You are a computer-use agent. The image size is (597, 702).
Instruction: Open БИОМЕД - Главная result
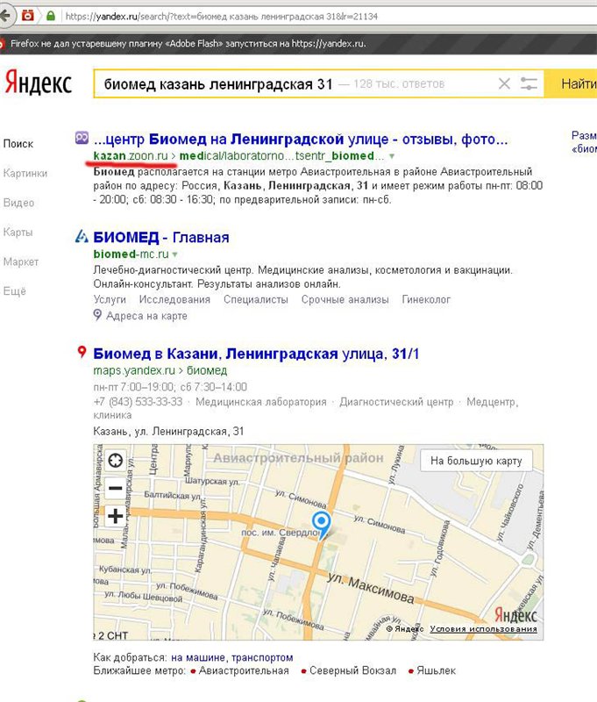click(x=161, y=237)
